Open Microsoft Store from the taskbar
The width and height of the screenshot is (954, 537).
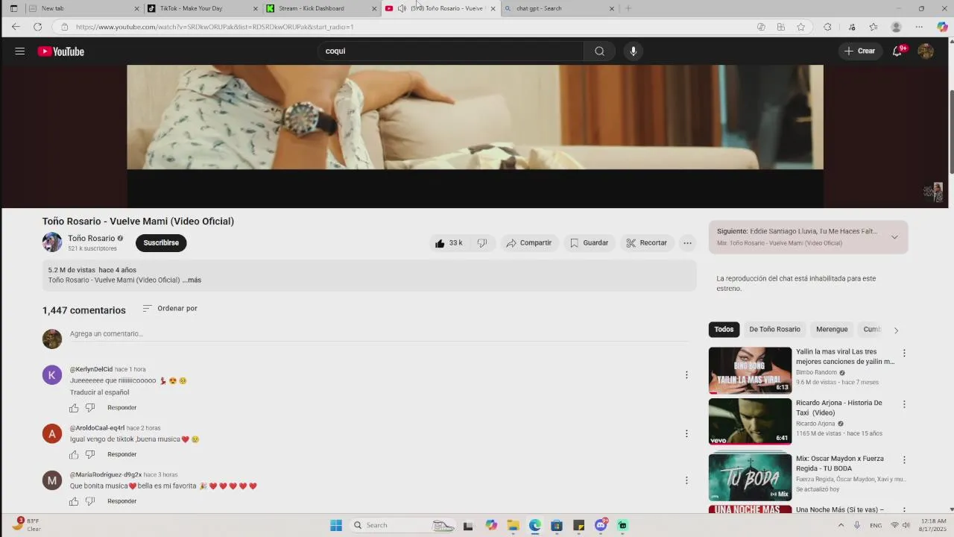tap(557, 525)
